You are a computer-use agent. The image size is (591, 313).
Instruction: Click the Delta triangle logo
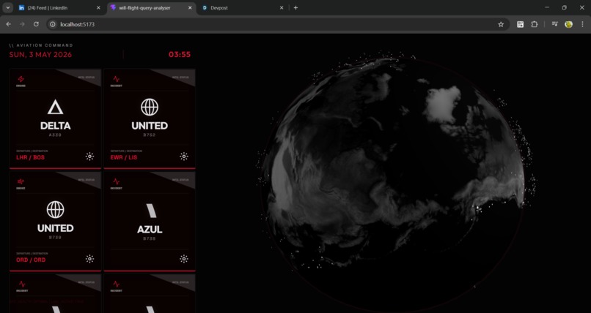[x=56, y=107]
